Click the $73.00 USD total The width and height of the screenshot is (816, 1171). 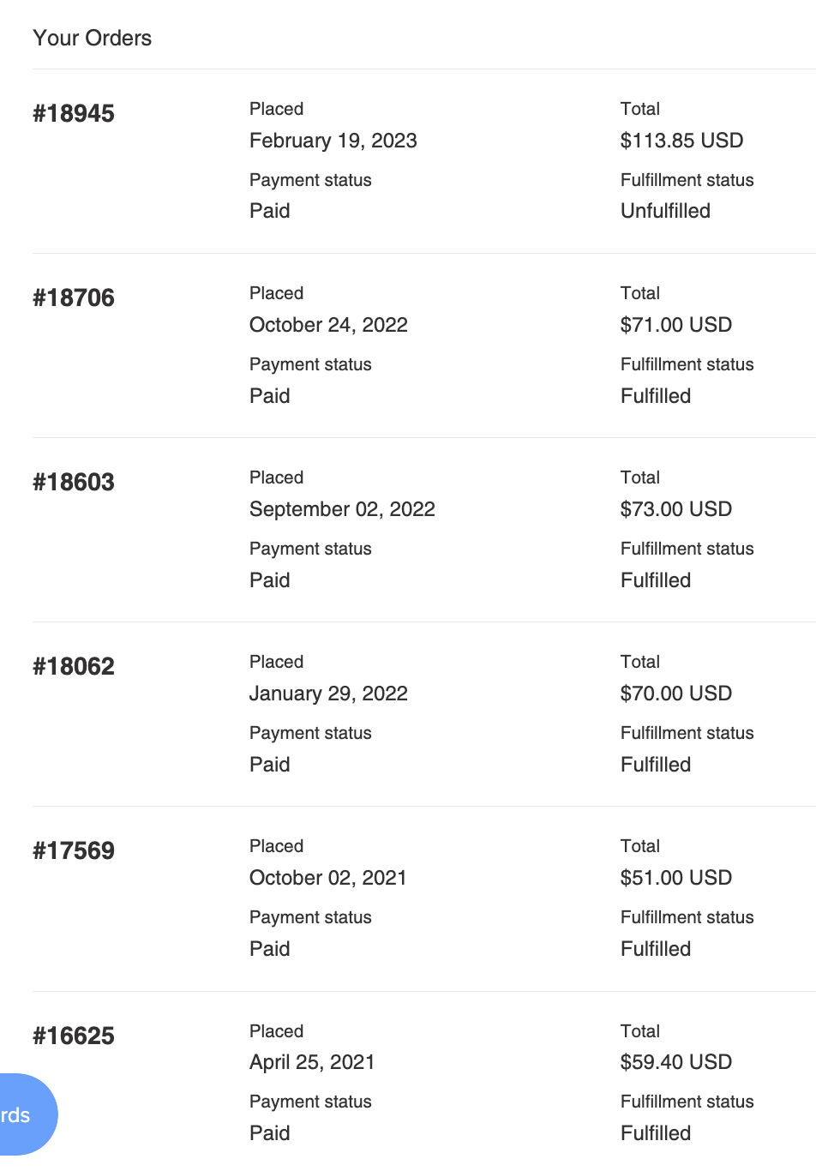[x=676, y=509]
